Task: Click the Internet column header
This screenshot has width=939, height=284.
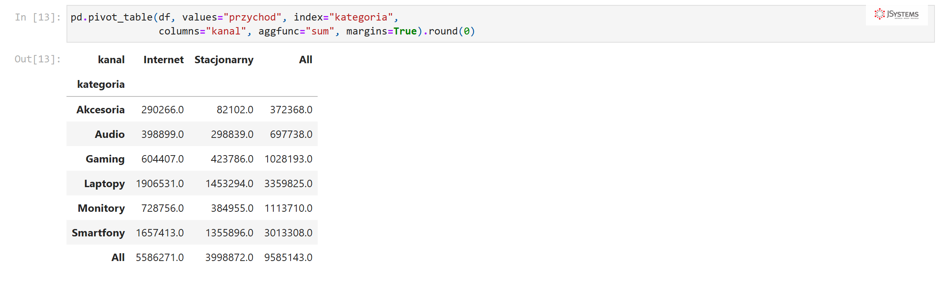Action: pyautogui.click(x=163, y=60)
